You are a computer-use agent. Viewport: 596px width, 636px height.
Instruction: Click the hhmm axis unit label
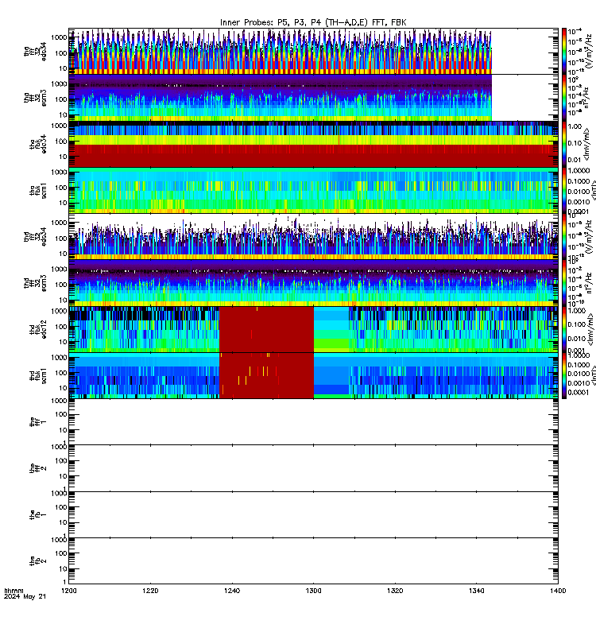click(x=14, y=591)
